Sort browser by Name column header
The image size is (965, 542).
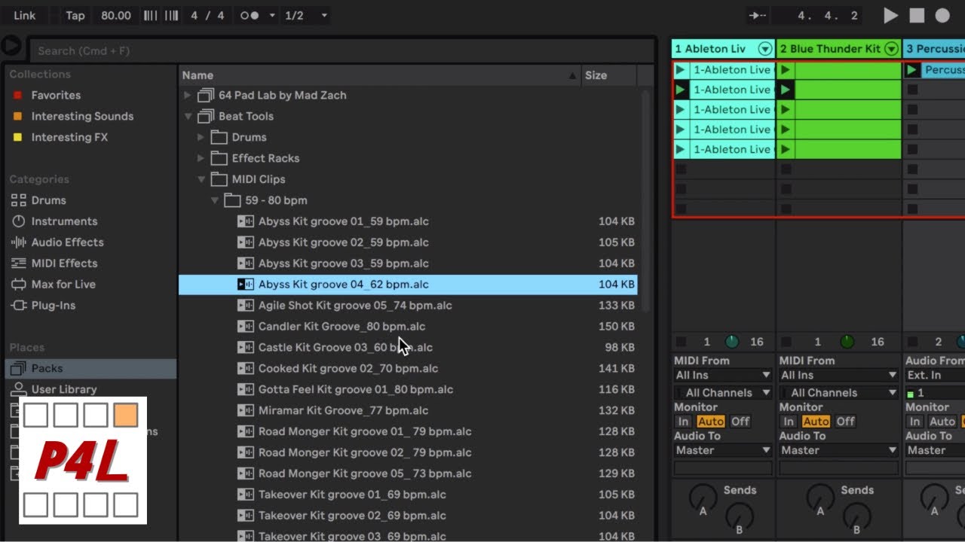(x=380, y=75)
